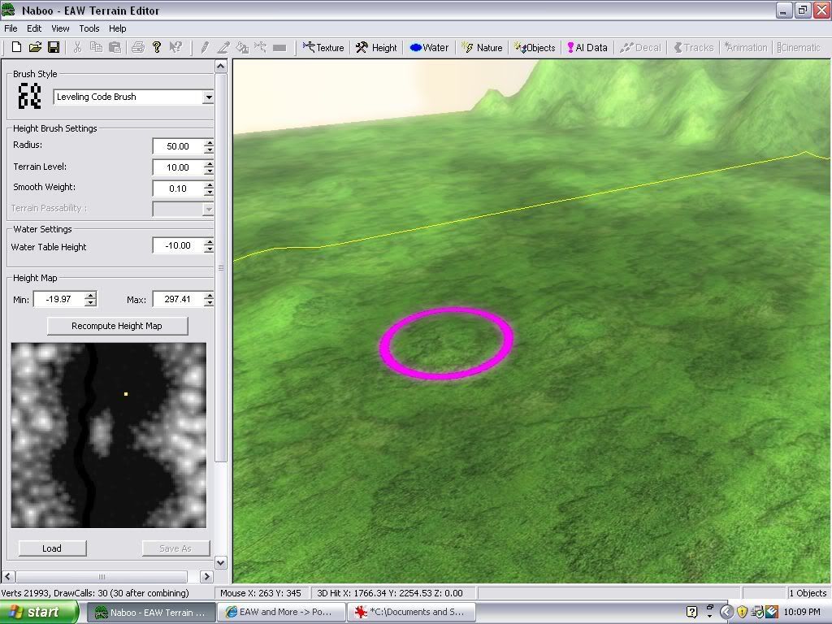832x624 pixels.
Task: Click the yellow question mark About icon
Action: pos(157,47)
